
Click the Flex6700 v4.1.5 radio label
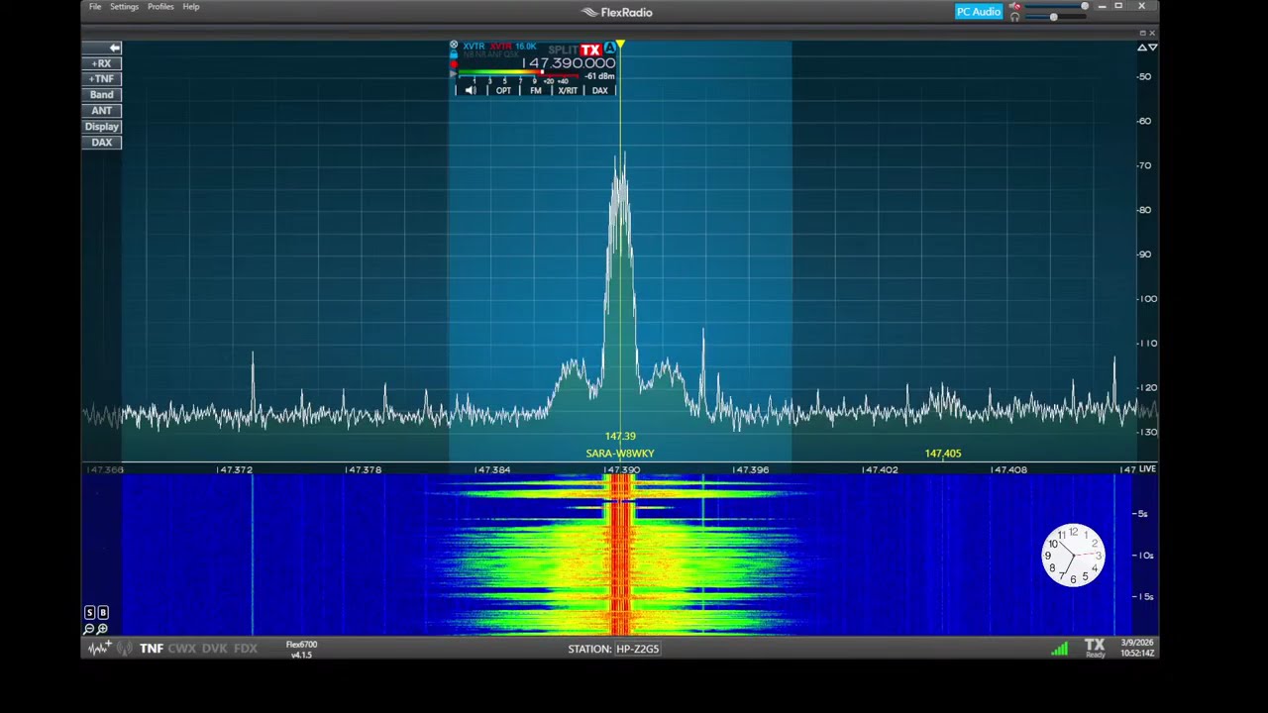pos(301,650)
